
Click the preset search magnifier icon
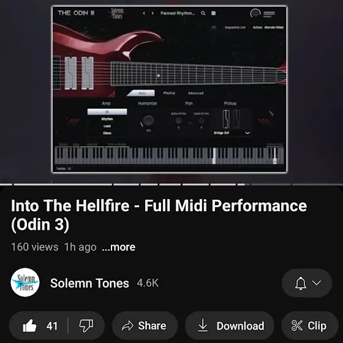click(x=203, y=13)
